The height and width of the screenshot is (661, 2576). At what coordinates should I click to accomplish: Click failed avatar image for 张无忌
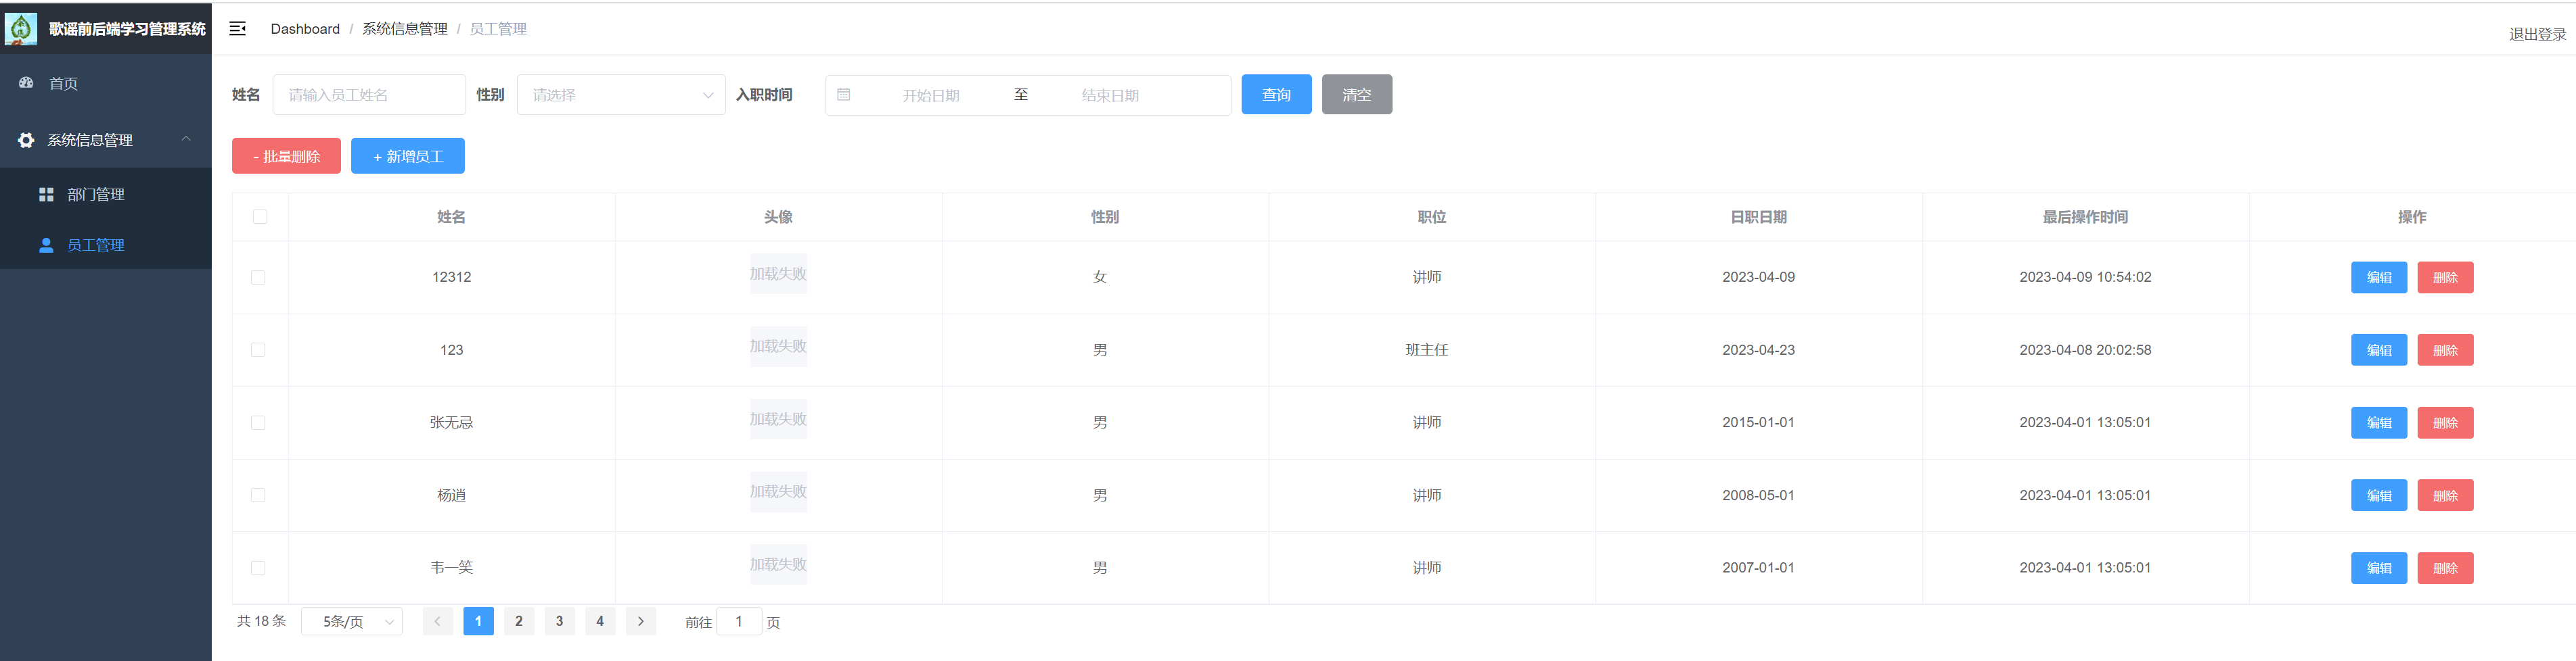tap(778, 419)
